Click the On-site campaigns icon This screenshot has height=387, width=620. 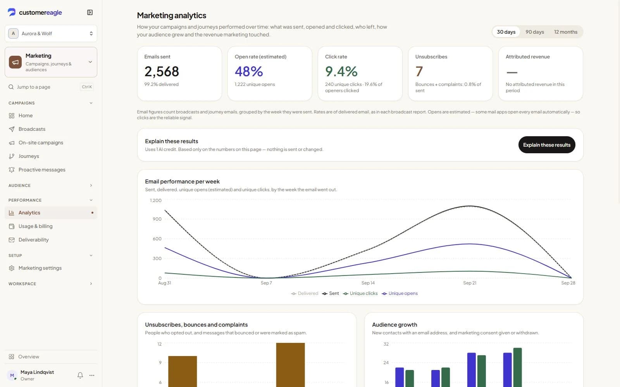coord(12,143)
